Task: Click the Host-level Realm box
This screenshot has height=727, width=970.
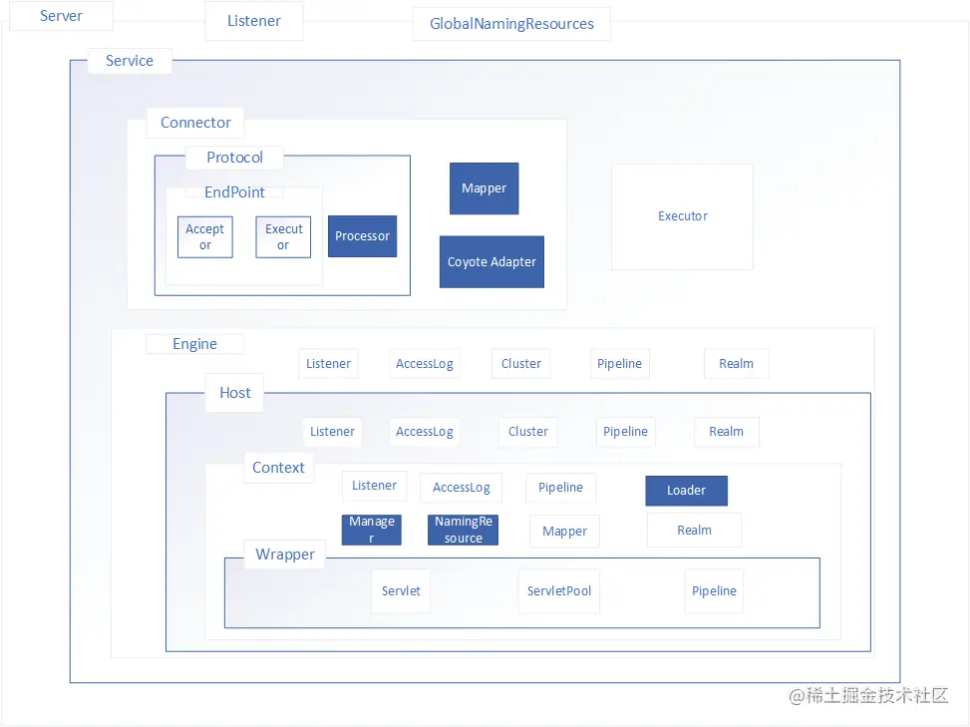Action: [x=727, y=432]
